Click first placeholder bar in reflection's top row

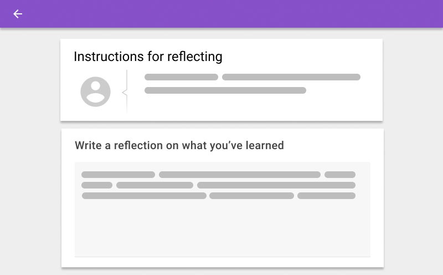pyautogui.click(x=118, y=175)
